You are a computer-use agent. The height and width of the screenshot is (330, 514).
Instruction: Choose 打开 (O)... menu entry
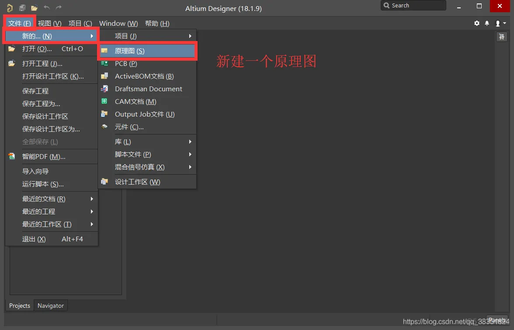coord(52,49)
